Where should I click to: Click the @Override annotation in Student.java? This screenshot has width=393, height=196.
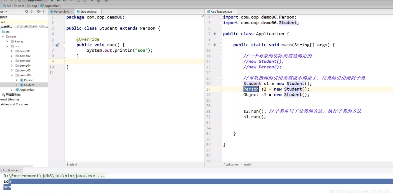(x=88, y=39)
